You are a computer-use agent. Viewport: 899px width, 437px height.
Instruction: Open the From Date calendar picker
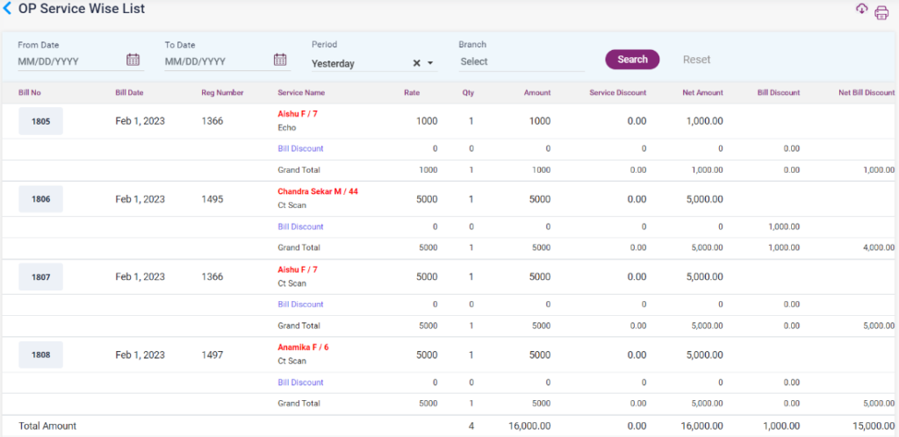(x=133, y=60)
